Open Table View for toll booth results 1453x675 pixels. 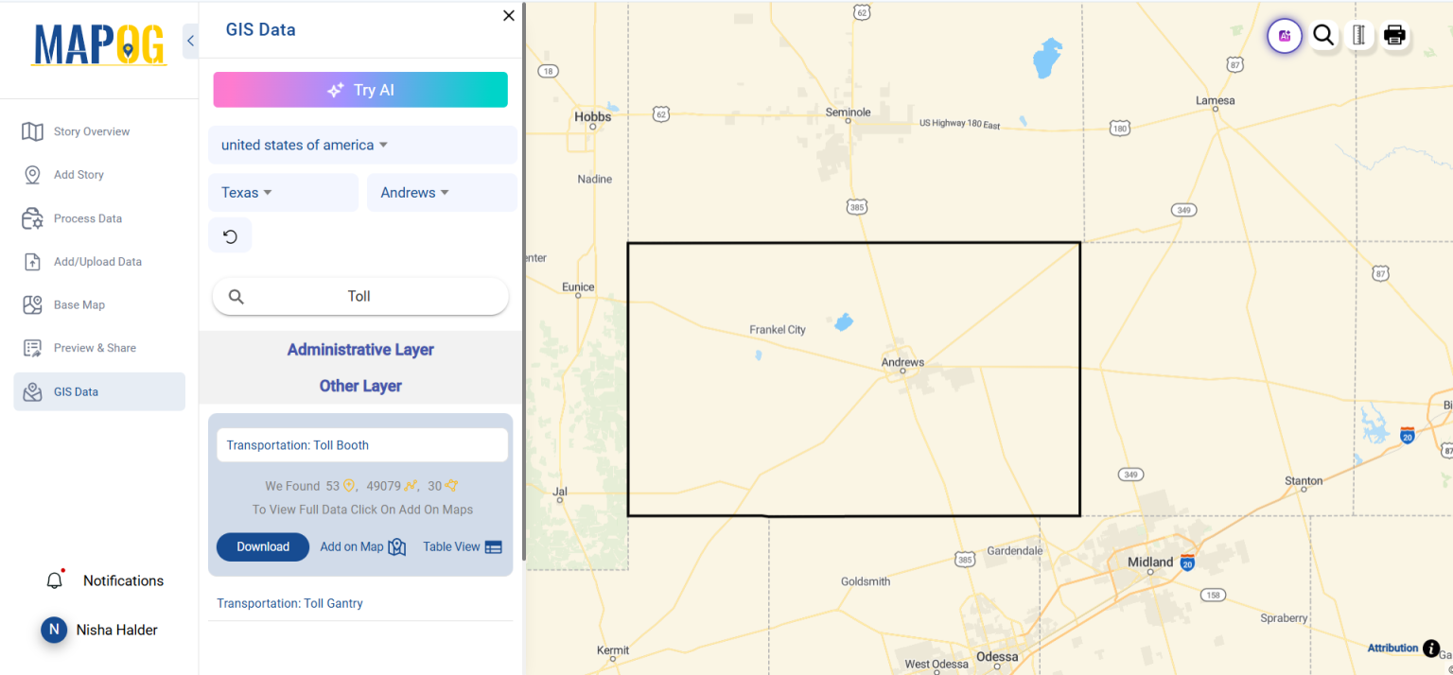coord(461,546)
